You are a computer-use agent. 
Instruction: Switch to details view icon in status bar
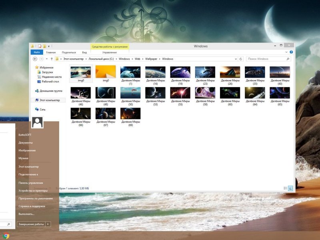(286, 188)
